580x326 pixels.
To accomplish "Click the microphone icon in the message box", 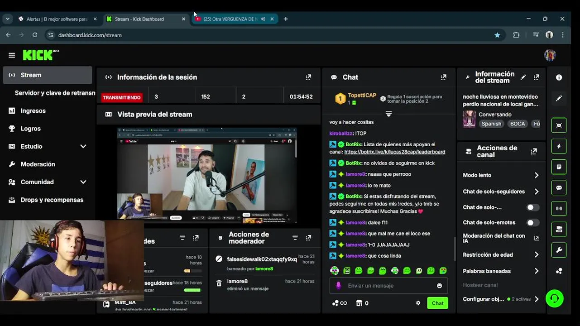I will pyautogui.click(x=338, y=286).
